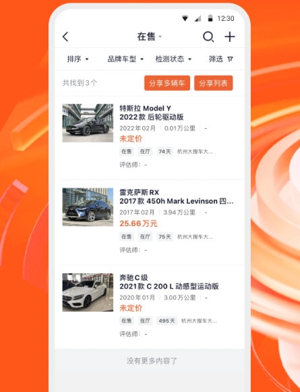Click the 分享列表 button
This screenshot has width=300, height=392.
click(213, 83)
